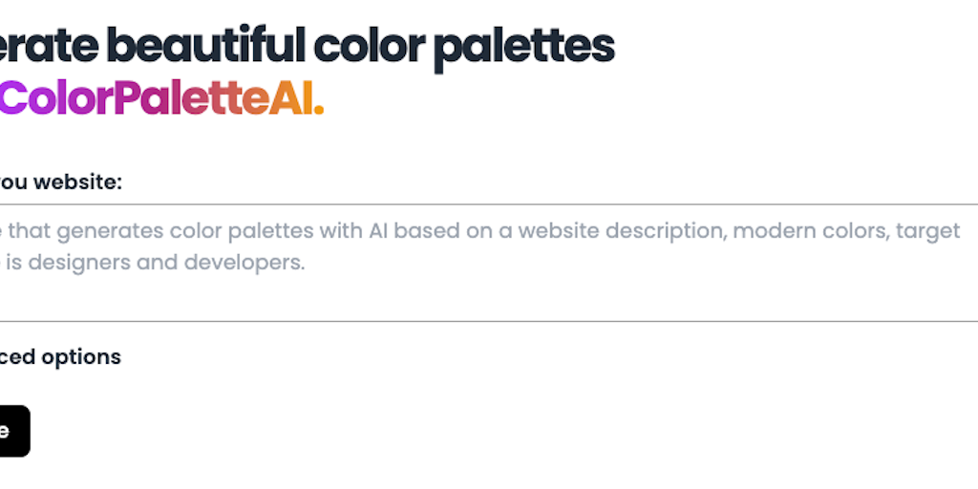978x489 pixels.
Task: Click the orange 'AI.' part of the logo
Action: (x=296, y=98)
